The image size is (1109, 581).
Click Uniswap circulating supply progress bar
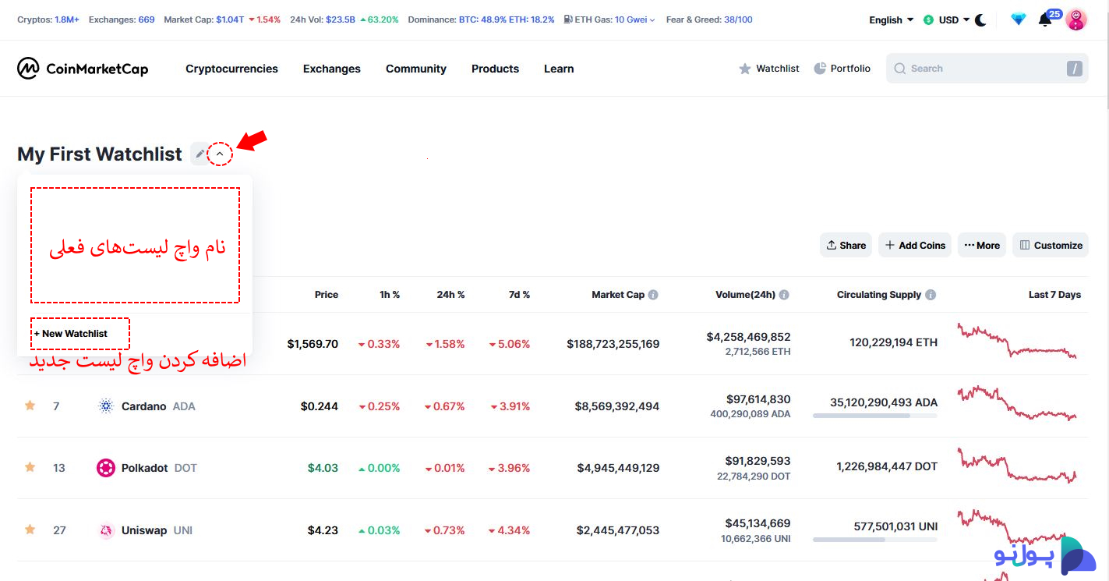(x=875, y=540)
